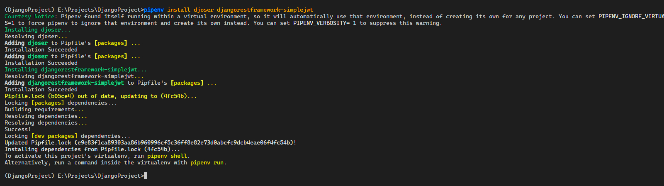The height and width of the screenshot is (186, 664).
Task: Click the yellow '[dev-packages]' text
Action: click(54, 136)
